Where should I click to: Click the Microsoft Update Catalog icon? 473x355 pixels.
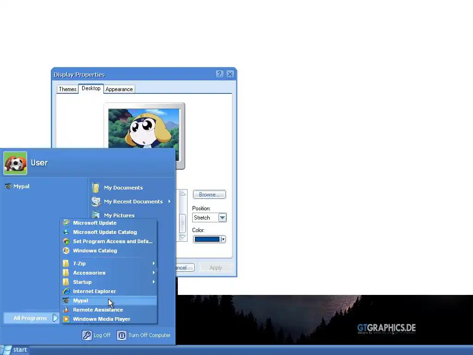[x=66, y=232]
